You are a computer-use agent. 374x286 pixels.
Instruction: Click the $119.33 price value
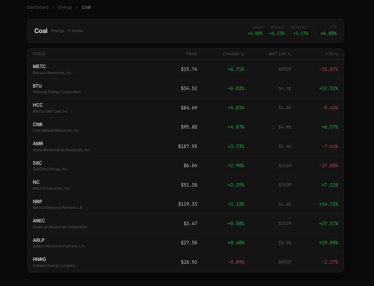point(188,204)
